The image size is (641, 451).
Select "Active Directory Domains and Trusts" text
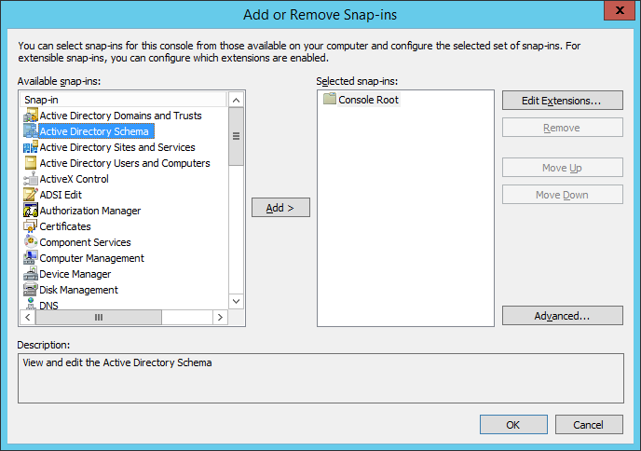click(x=120, y=116)
